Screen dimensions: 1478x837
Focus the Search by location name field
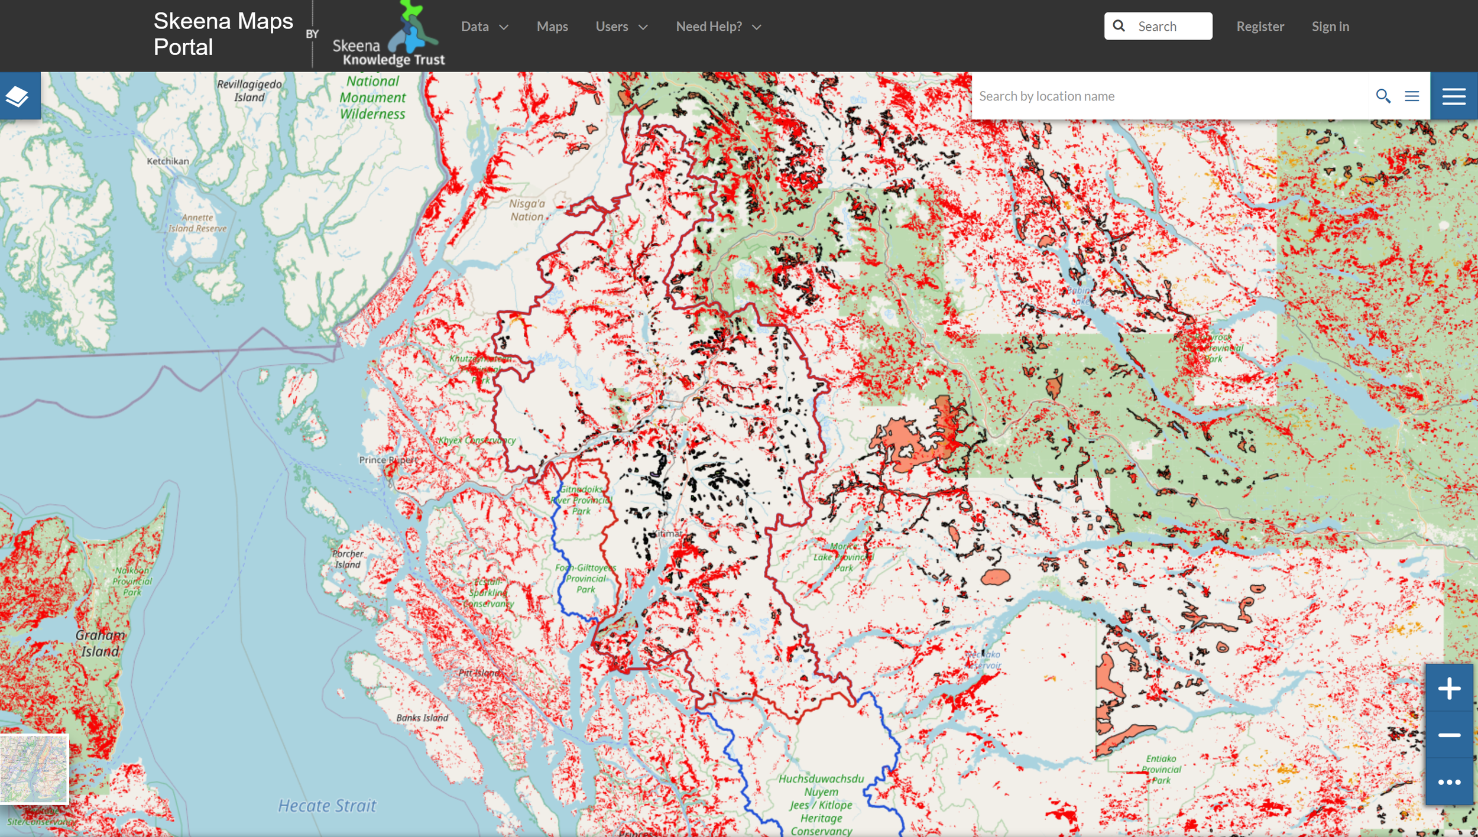click(x=1168, y=96)
